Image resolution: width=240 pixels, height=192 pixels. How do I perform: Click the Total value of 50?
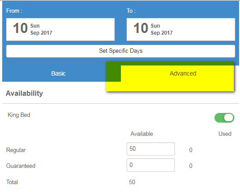coord(132,182)
